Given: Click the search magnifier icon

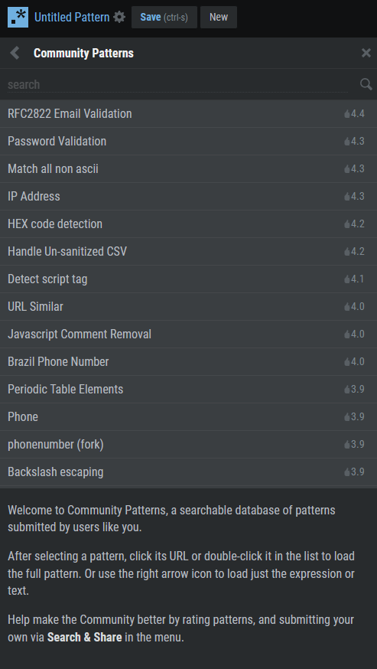Looking at the screenshot, I should 366,84.
